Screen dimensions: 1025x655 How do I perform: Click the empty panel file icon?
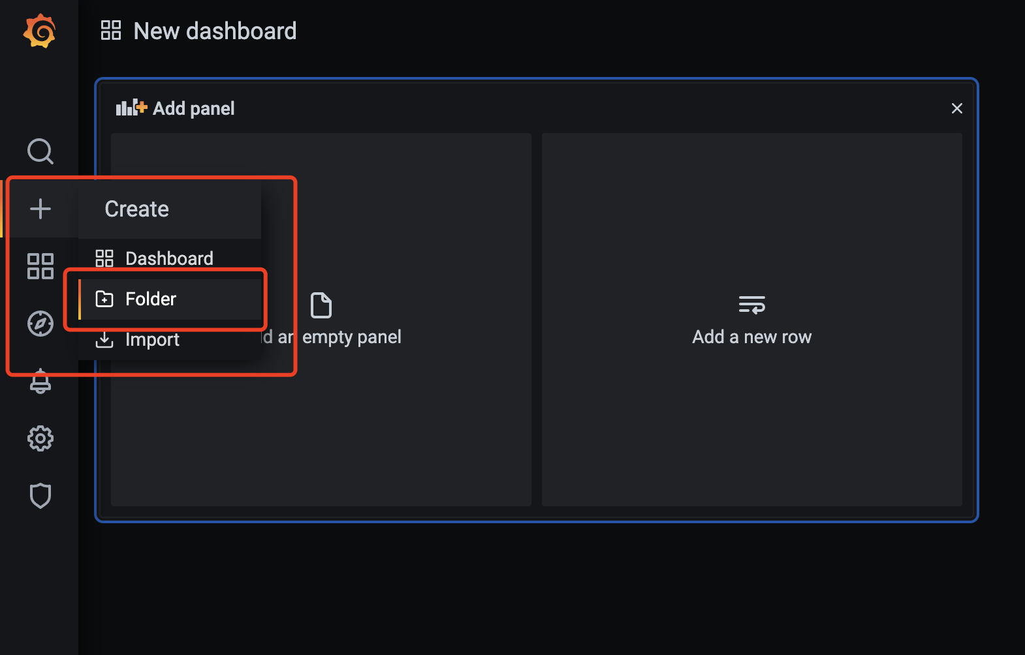[321, 305]
